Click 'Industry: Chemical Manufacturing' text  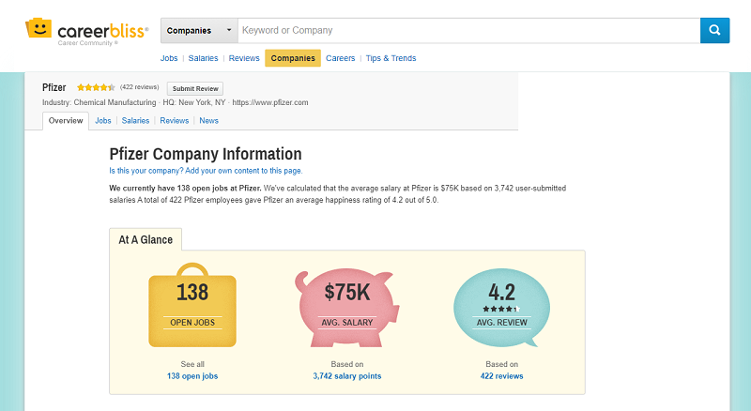[x=100, y=102]
